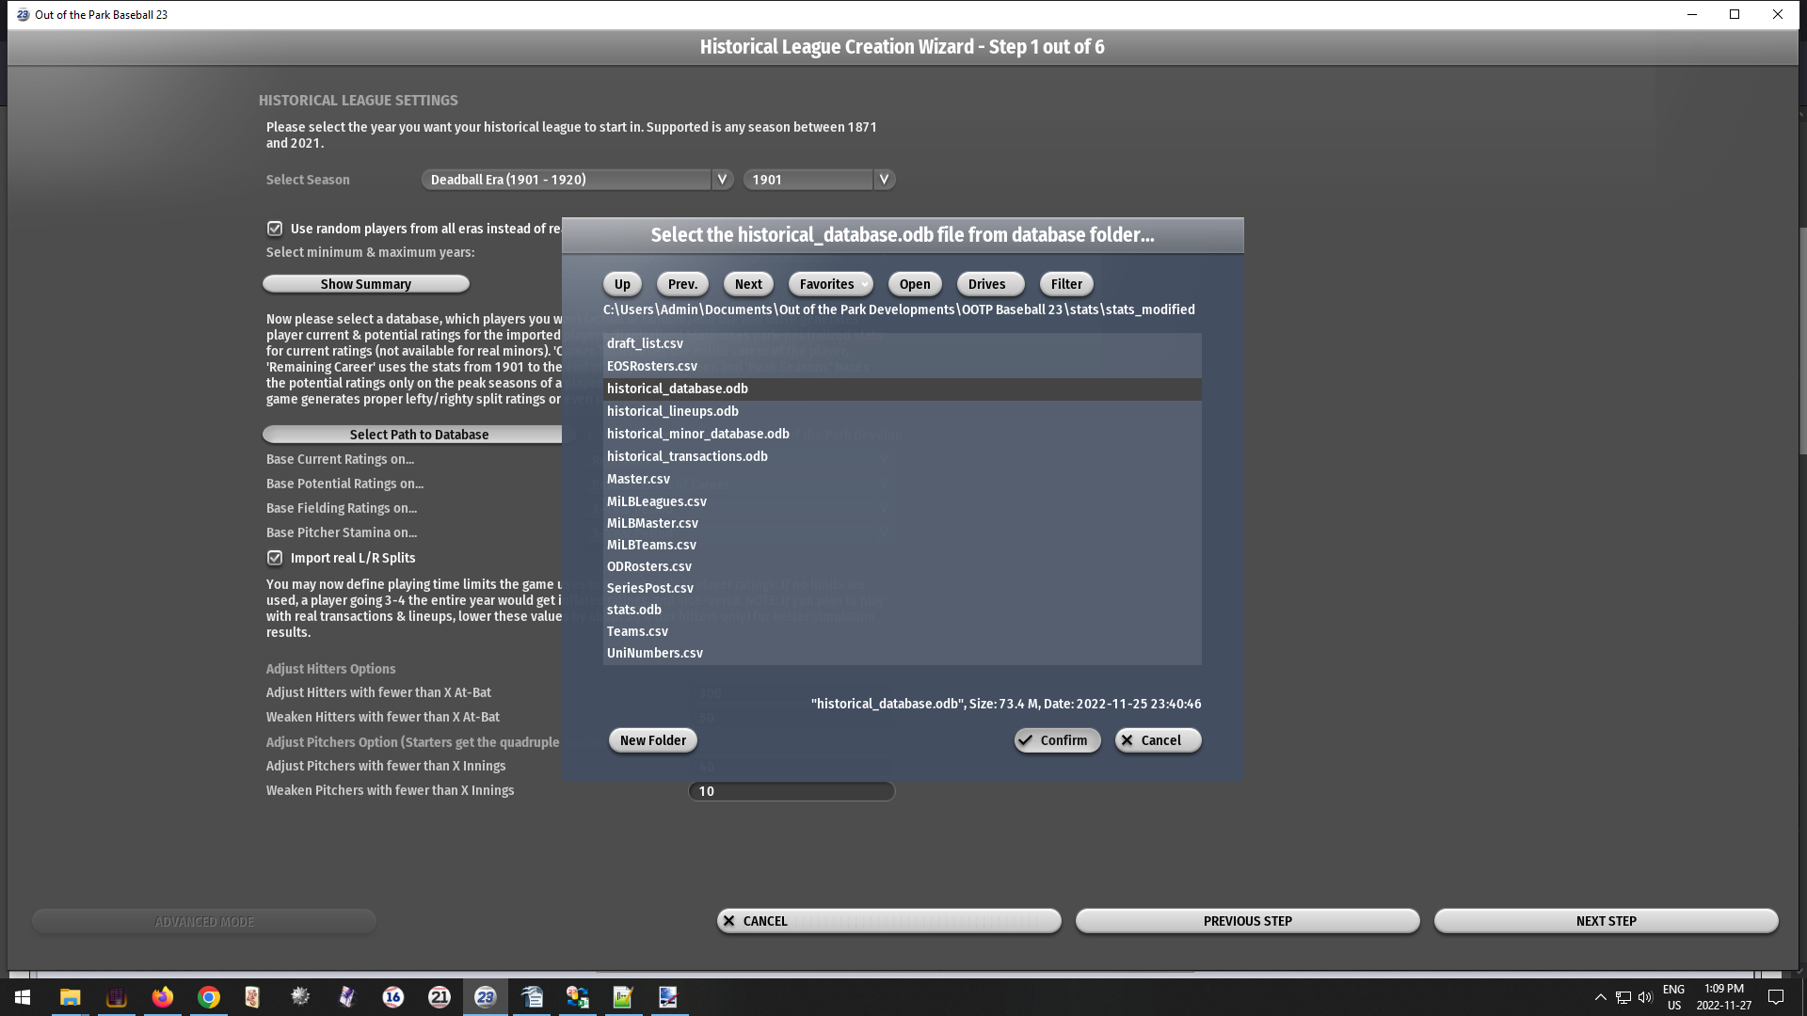The height and width of the screenshot is (1016, 1807).
Task: Click Select Path to Database button
Action: [412, 435]
